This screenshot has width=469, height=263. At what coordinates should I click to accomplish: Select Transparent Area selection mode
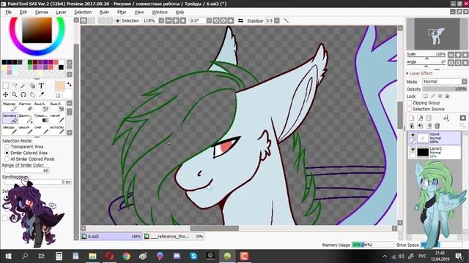(7, 147)
